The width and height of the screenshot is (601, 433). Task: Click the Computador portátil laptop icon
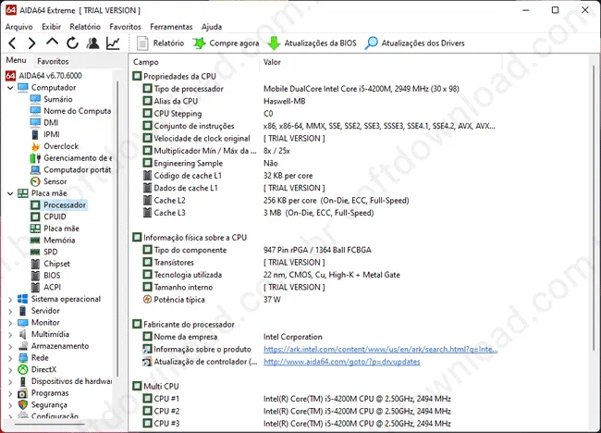(35, 170)
